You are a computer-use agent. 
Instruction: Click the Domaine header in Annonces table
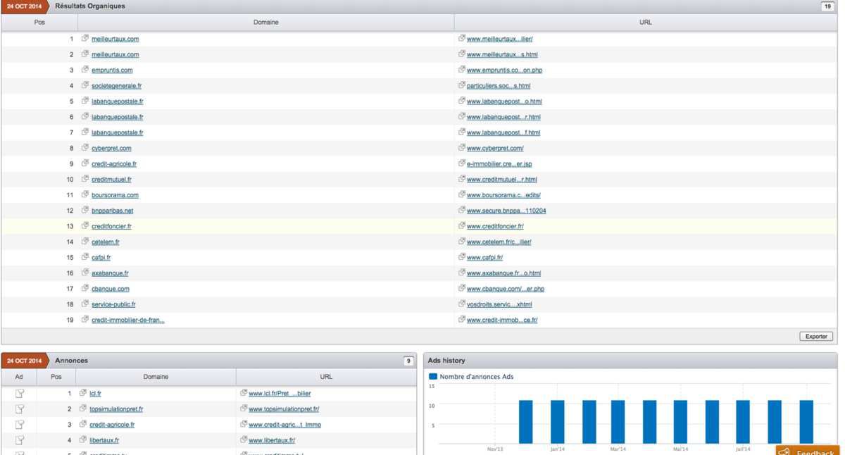[x=156, y=377]
